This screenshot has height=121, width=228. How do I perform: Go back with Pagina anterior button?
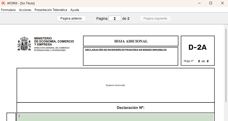click(71, 19)
